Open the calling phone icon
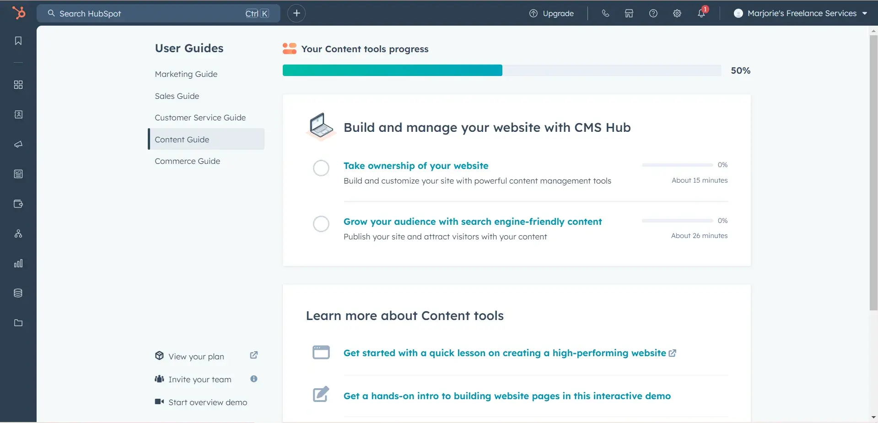878x423 pixels. (x=605, y=13)
